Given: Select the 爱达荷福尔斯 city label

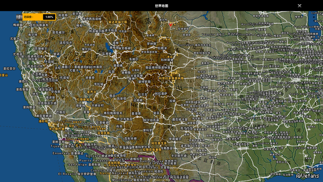Looking at the screenshot, I should coord(118,22).
